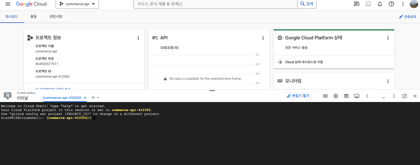Toggle the Cloud Shell session info panel icon
The image size is (420, 165).
tap(357, 96)
